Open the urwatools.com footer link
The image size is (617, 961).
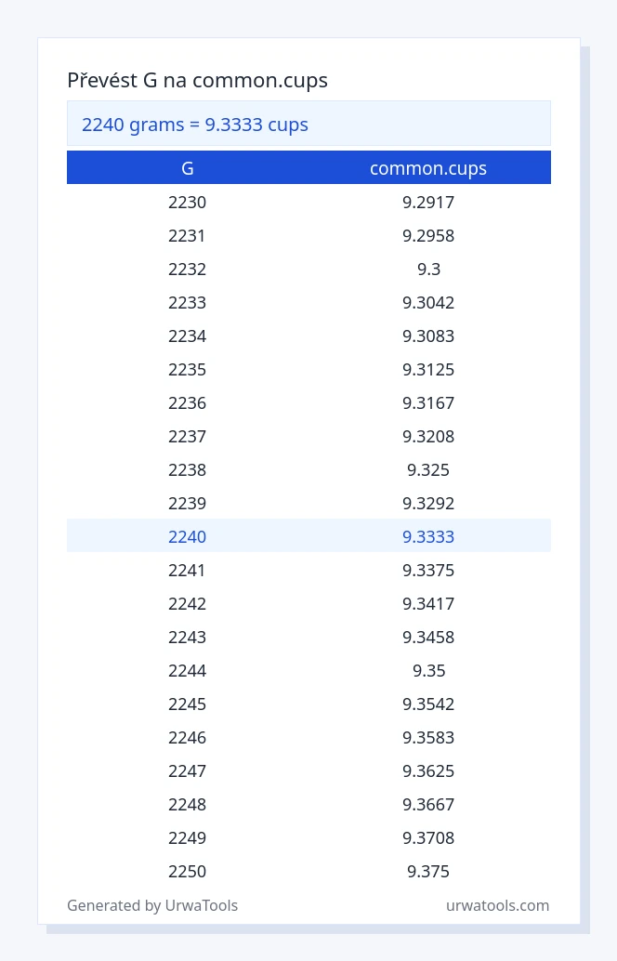[x=497, y=905]
